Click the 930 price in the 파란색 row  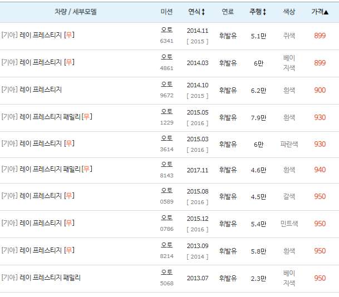(x=320, y=144)
